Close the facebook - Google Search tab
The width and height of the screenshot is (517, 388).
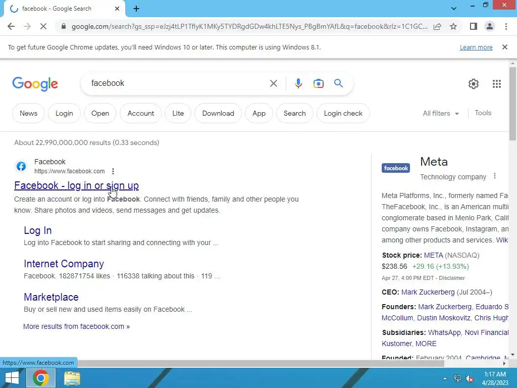(x=117, y=9)
